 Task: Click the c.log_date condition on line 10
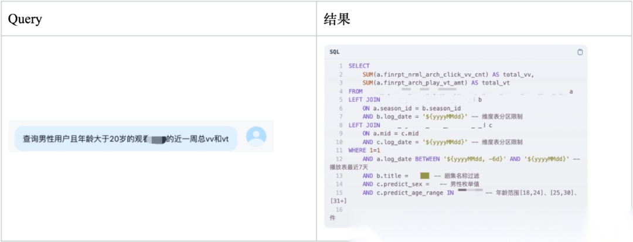click(x=415, y=142)
